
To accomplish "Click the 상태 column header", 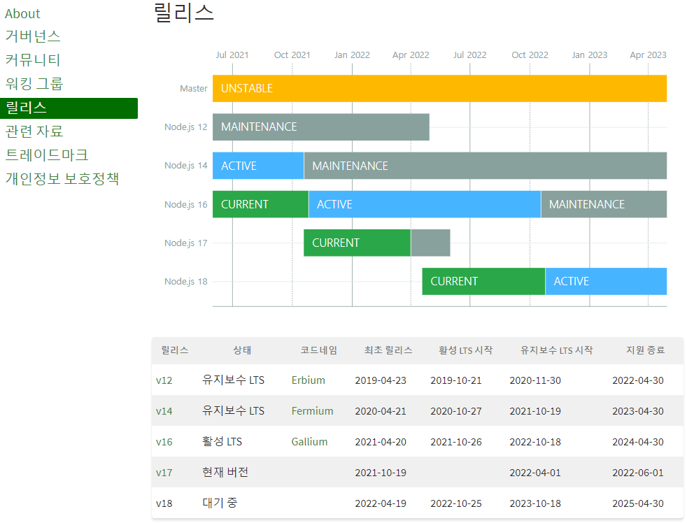I will click(x=242, y=350).
